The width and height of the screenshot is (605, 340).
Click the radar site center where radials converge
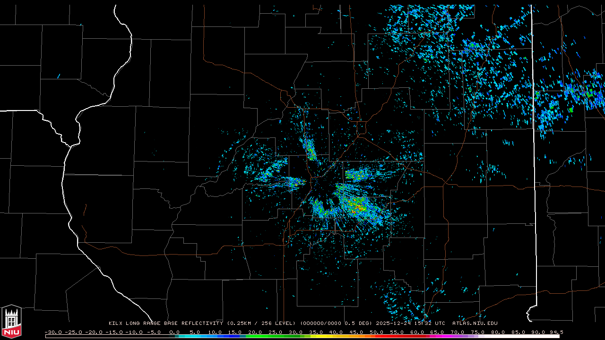[326, 186]
